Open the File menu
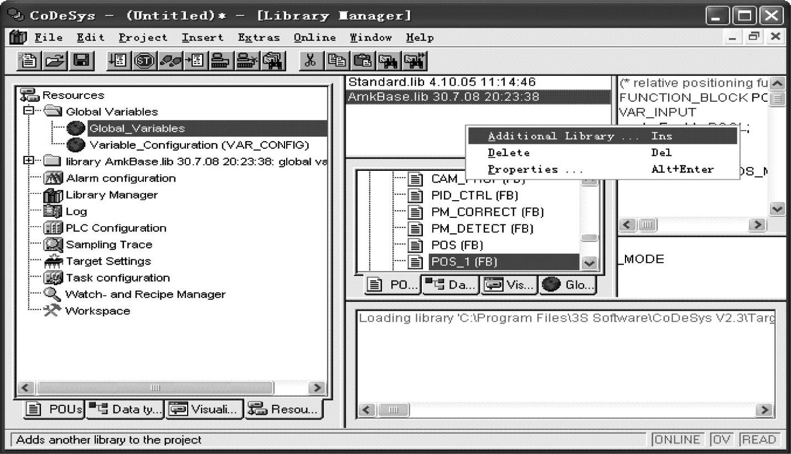 pyautogui.click(x=49, y=38)
